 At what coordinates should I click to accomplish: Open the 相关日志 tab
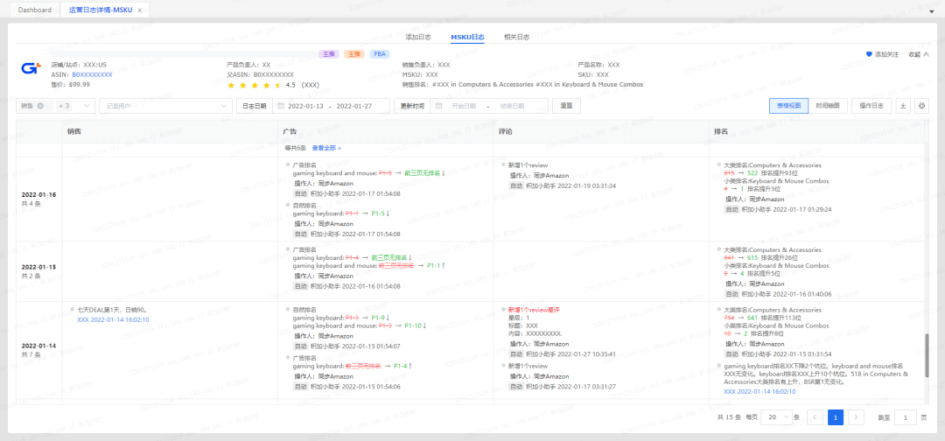coord(516,37)
